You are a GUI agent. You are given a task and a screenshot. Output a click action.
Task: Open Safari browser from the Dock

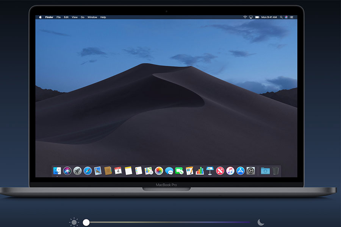click(x=88, y=171)
